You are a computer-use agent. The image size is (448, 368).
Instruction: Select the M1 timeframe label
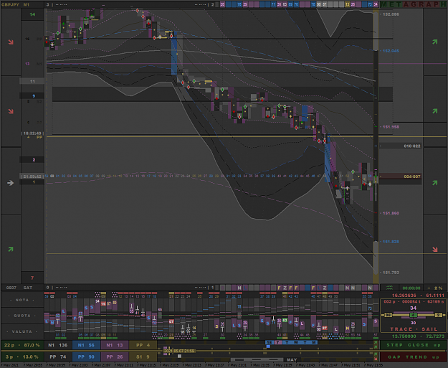coord(27,4)
